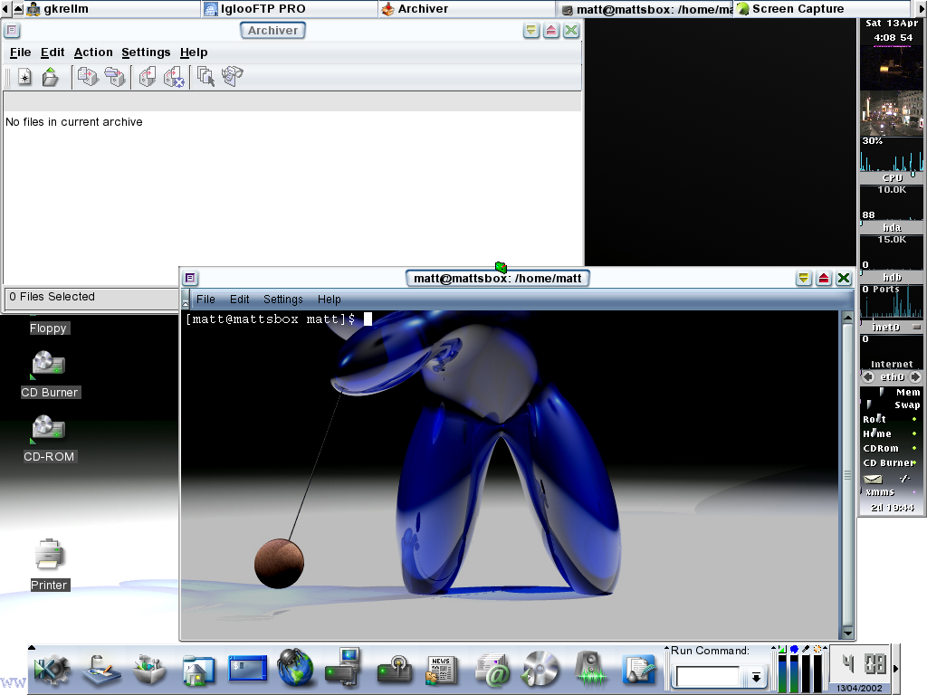
Task: Click next interface arrow beside eth0
Action: pos(915,376)
